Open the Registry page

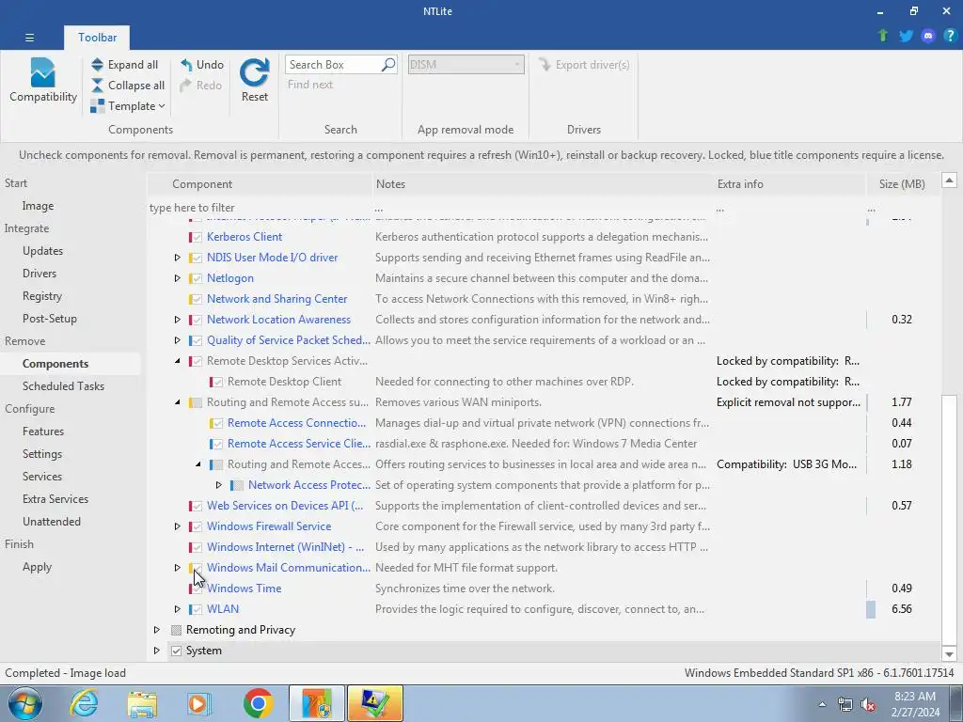coord(41,296)
